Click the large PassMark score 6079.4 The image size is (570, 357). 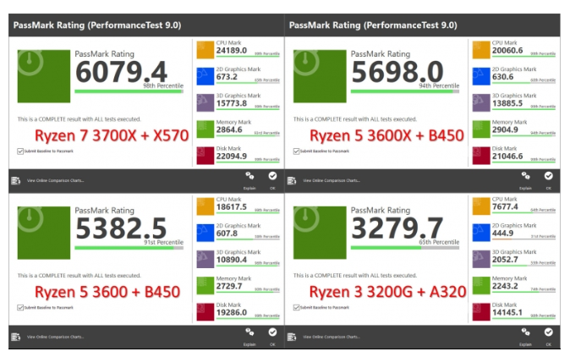122,72
